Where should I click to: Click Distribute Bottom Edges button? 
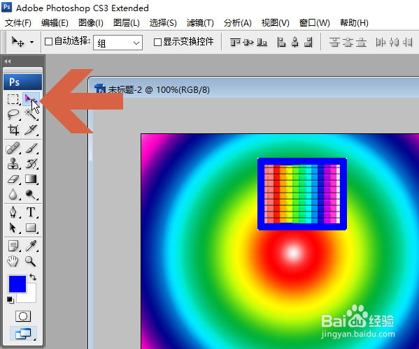tap(361, 42)
